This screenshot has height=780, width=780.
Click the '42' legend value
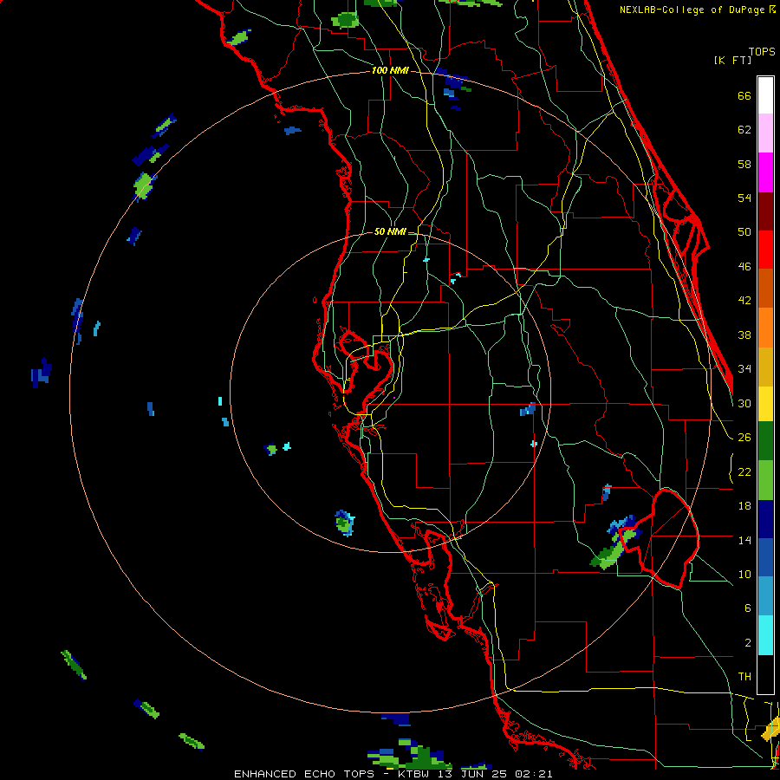(744, 301)
